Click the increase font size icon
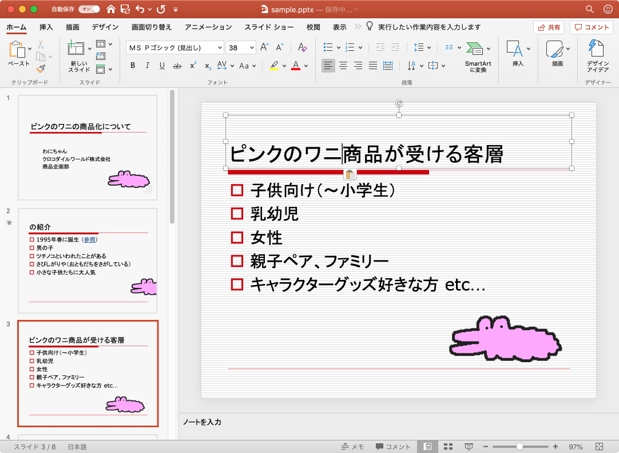 [264, 47]
